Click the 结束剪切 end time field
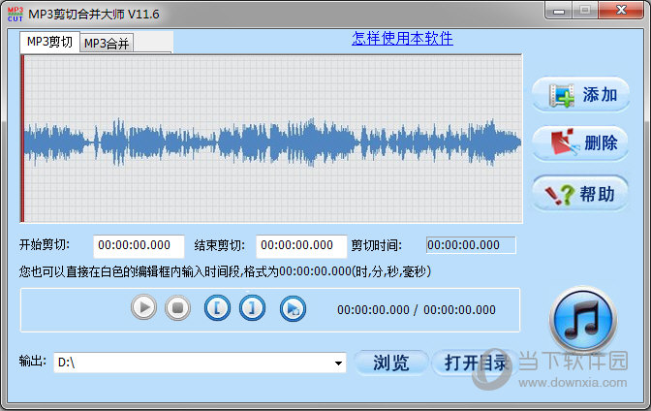Image resolution: width=651 pixels, height=411 pixels. (x=301, y=245)
